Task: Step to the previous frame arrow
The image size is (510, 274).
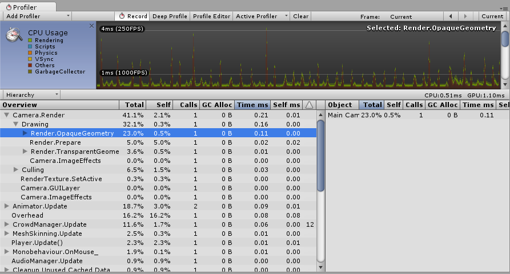Action: (x=451, y=16)
